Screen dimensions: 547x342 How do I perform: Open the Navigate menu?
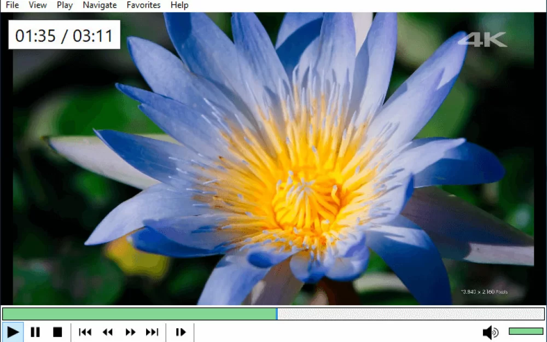point(99,5)
